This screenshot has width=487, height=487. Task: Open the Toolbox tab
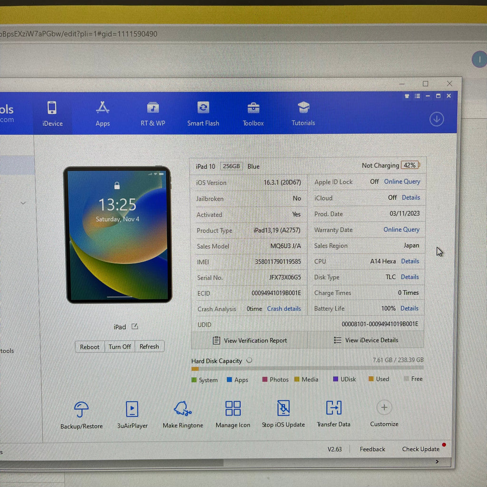click(253, 114)
